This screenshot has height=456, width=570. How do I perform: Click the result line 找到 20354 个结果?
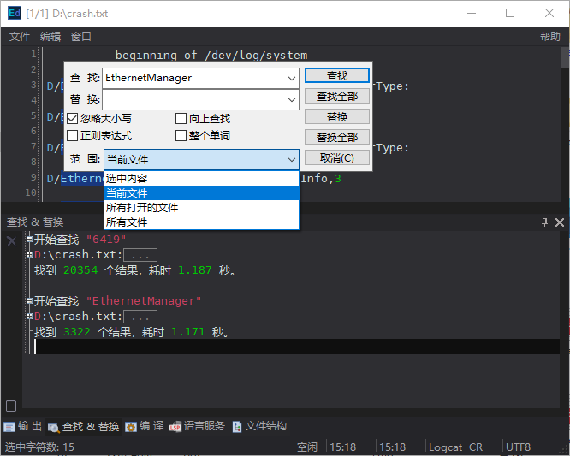(x=135, y=270)
